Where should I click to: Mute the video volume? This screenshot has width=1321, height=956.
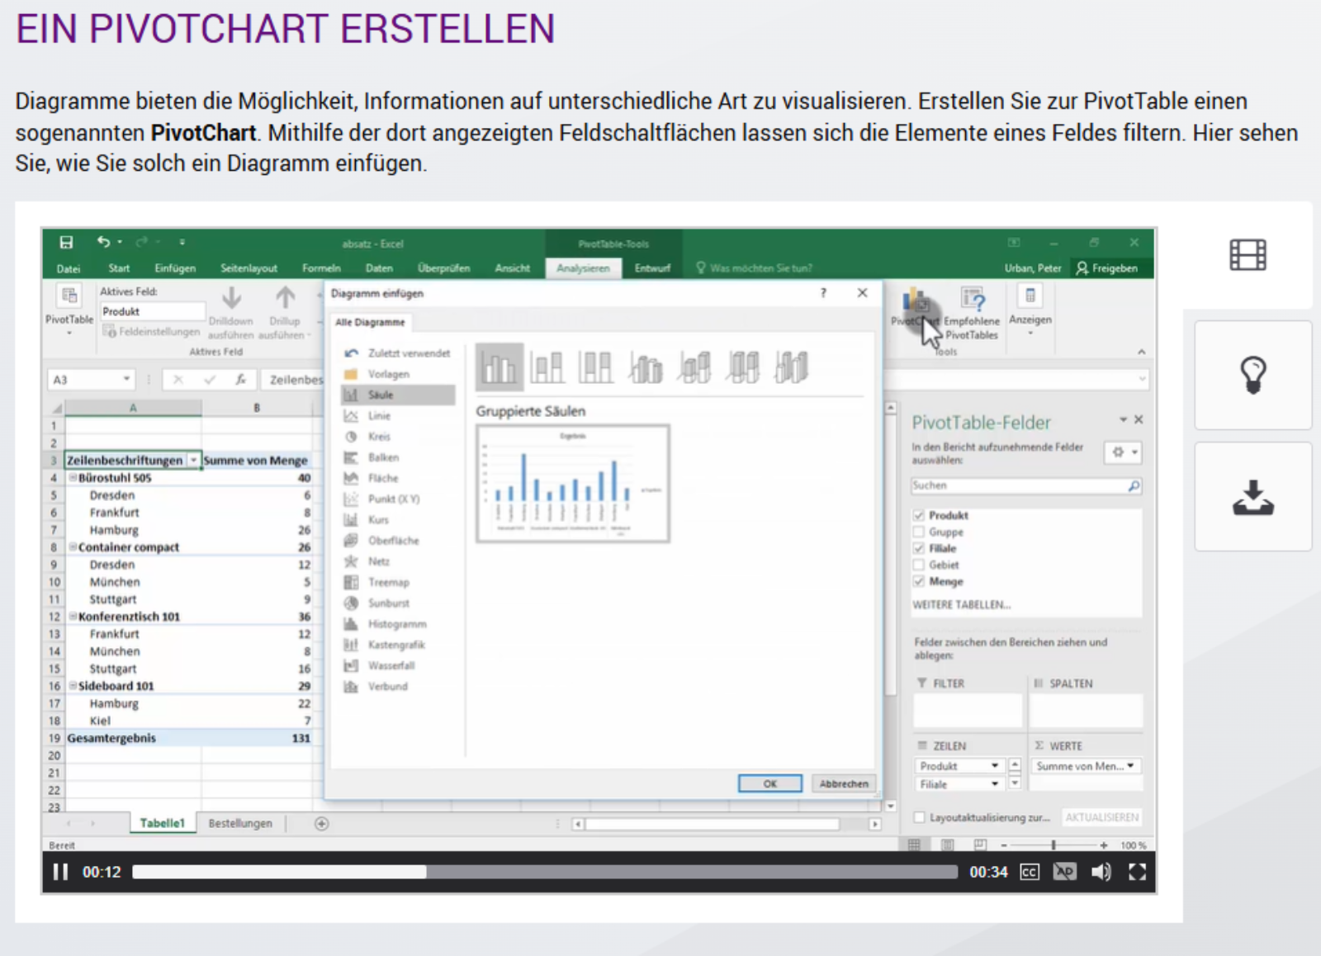click(1101, 872)
